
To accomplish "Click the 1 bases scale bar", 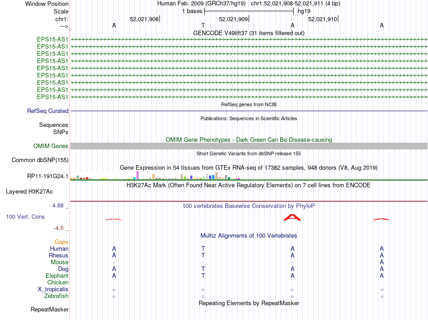I will coord(249,11).
